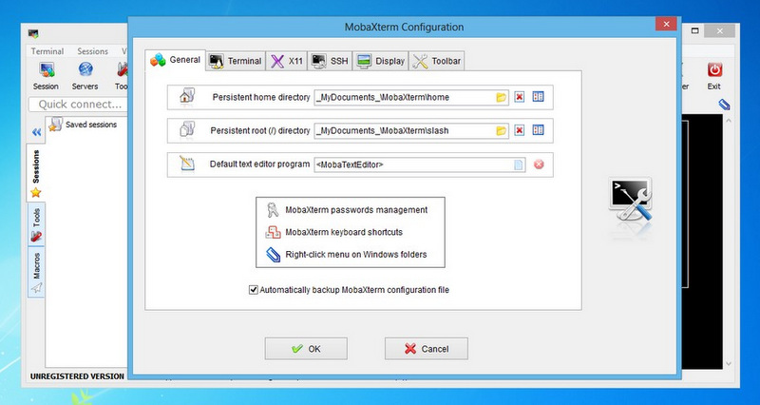Open the Terminal configuration tab
Viewport: 760px width, 405px height.
click(x=236, y=61)
